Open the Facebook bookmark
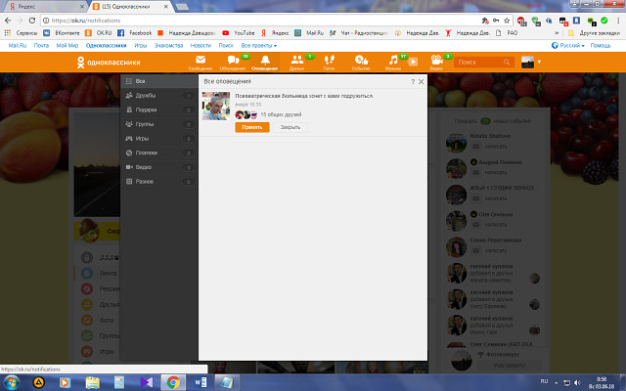626x391 pixels. [135, 33]
